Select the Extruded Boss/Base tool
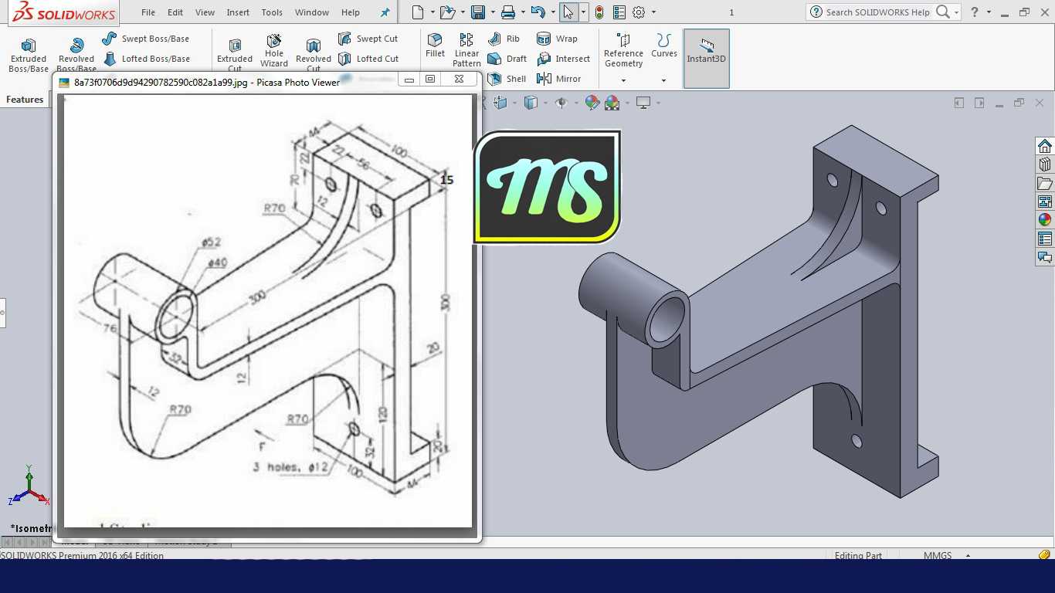The height and width of the screenshot is (593, 1055). pyautogui.click(x=28, y=56)
